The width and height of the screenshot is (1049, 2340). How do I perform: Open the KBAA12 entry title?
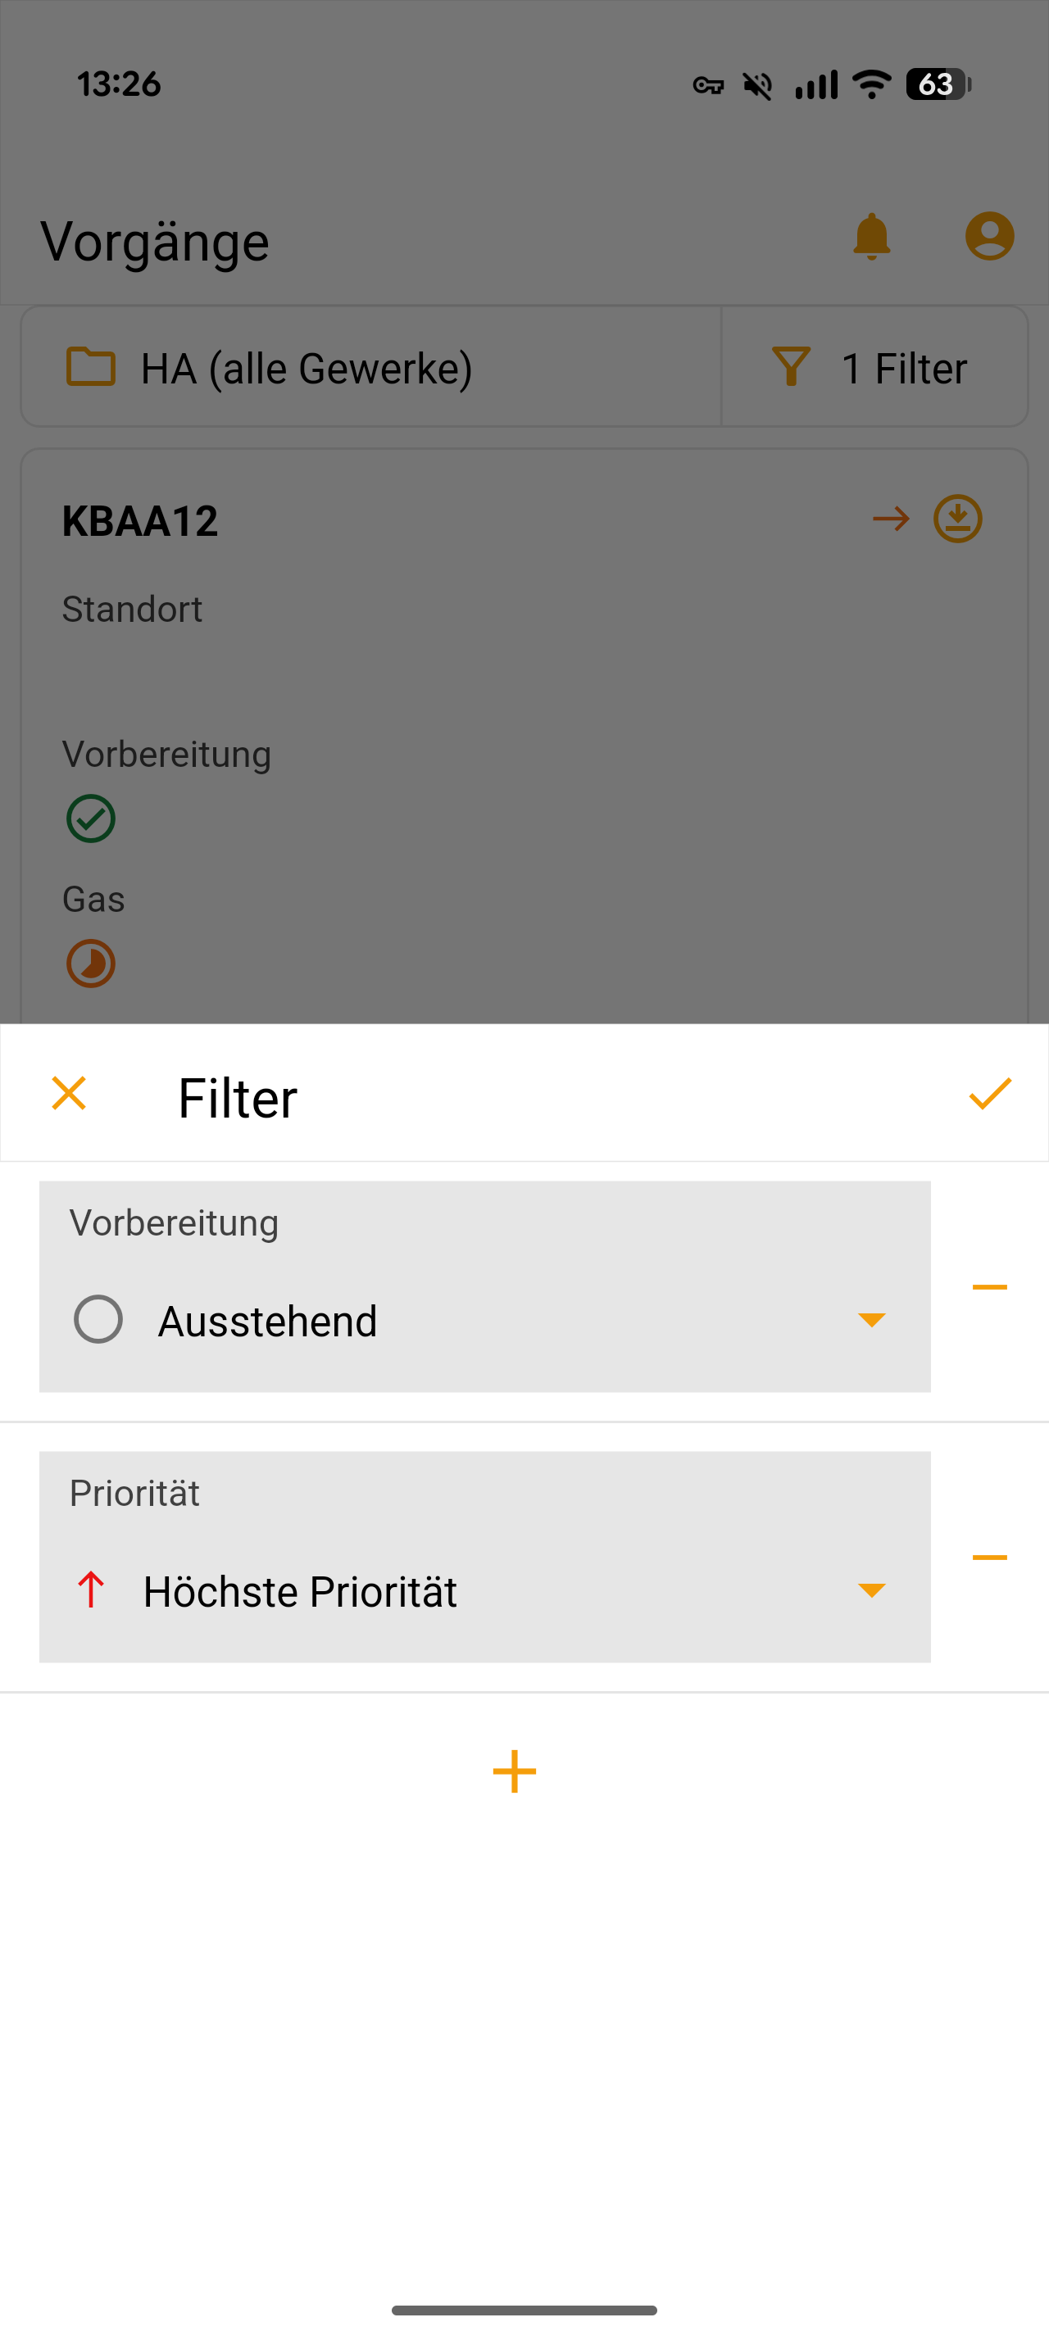coord(140,521)
